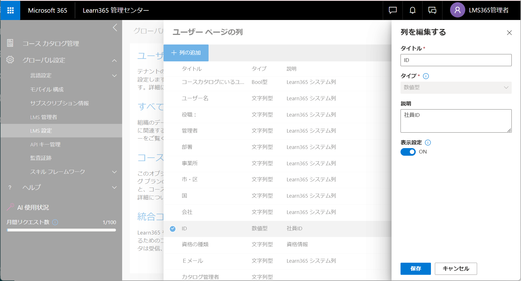Turn off the 表示設定 toggle
This screenshot has height=281, width=521.
(408, 152)
